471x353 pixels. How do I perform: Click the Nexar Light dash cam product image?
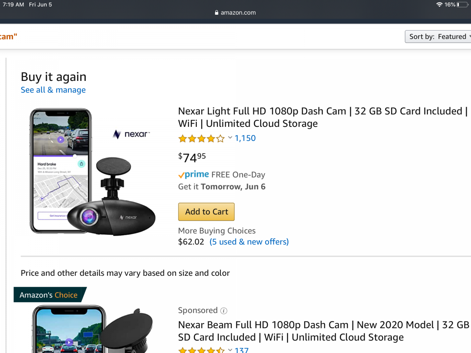point(93,172)
